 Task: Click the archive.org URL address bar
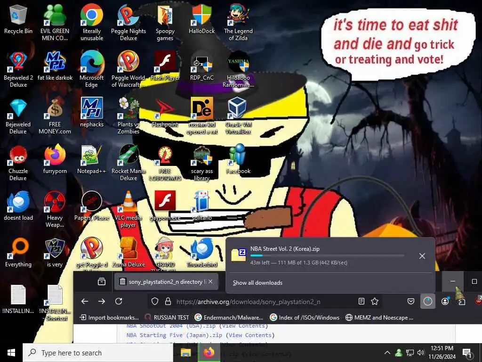point(265,302)
